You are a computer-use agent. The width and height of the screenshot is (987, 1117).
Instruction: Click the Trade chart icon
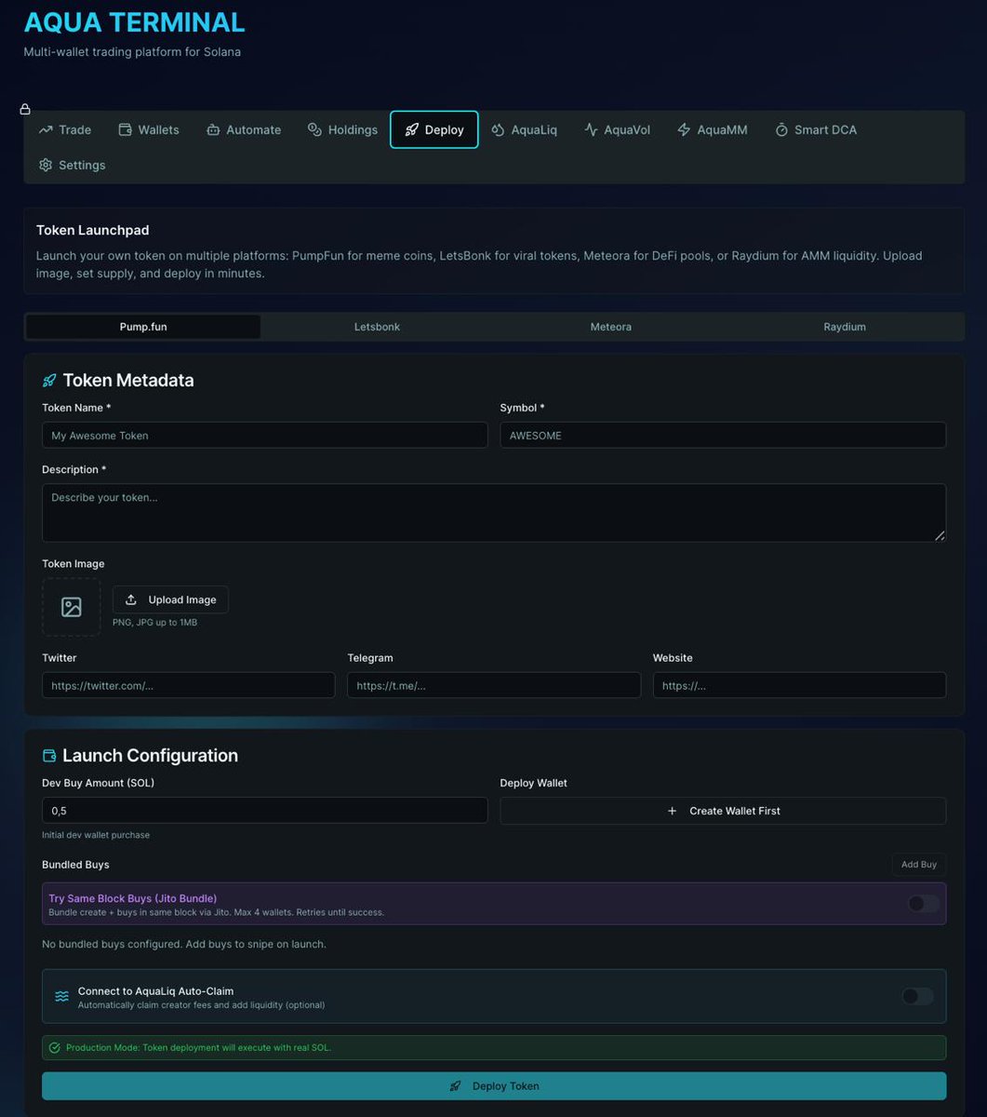click(x=46, y=129)
